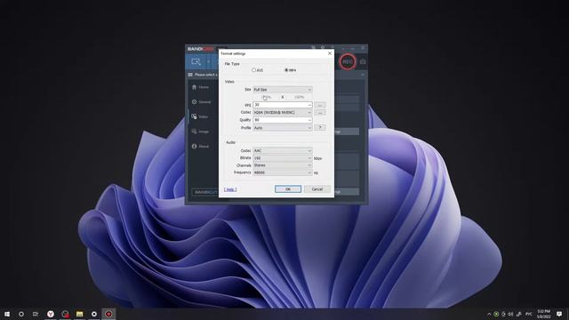Image resolution: width=569 pixels, height=320 pixels.
Task: Open the About section in Bandicam sidebar
Action: (200, 146)
